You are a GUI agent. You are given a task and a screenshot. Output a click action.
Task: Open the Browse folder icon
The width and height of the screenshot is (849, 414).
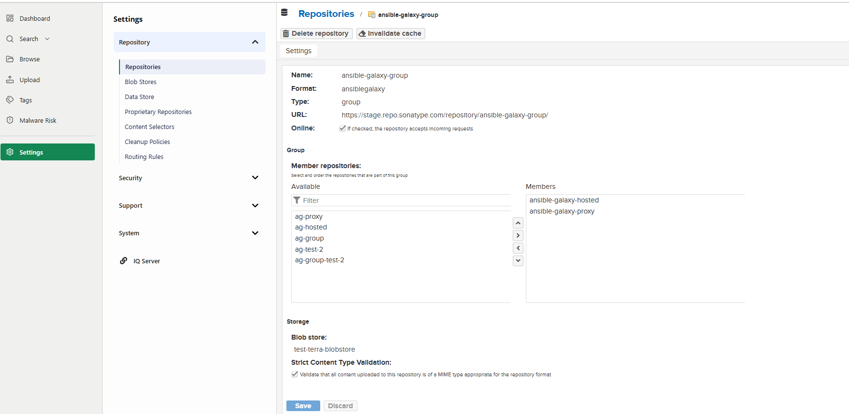click(x=10, y=59)
